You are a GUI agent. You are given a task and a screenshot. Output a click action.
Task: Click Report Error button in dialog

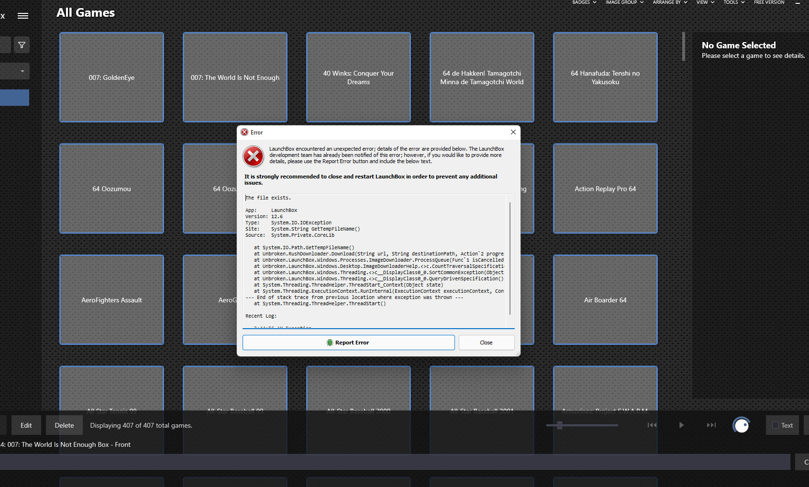[x=348, y=343]
